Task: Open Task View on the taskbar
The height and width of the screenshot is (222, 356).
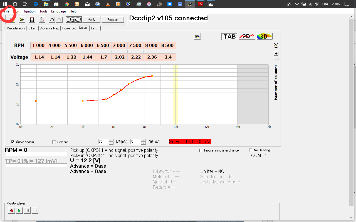Action: pyautogui.click(x=25, y=4)
